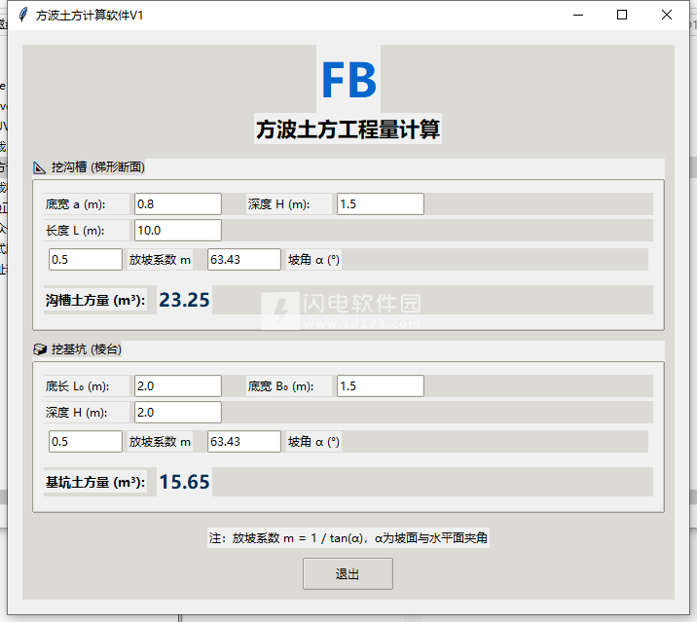The image size is (697, 622).
Task: Click the 底长 L₀ (m) input field
Action: click(177, 386)
